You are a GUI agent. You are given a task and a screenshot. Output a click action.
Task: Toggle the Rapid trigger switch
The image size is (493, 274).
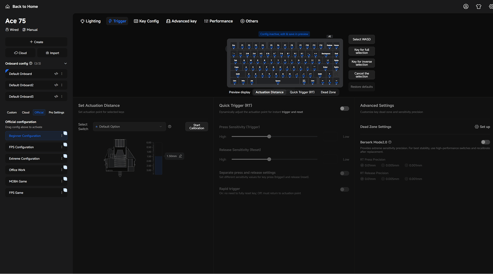click(345, 189)
